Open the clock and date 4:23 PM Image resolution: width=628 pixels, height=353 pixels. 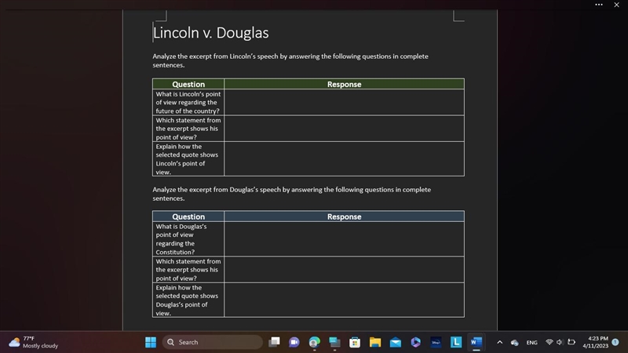(595, 342)
